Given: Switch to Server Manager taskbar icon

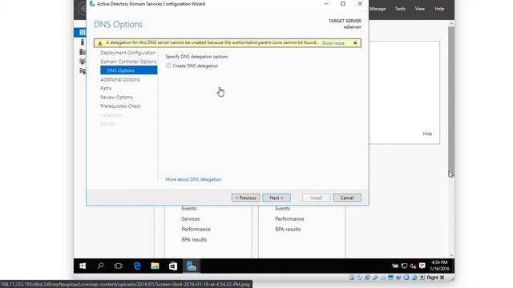Looking at the screenshot, I should 192,266.
